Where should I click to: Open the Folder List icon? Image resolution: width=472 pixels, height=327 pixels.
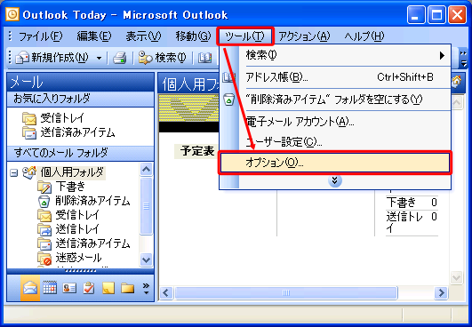click(x=128, y=288)
